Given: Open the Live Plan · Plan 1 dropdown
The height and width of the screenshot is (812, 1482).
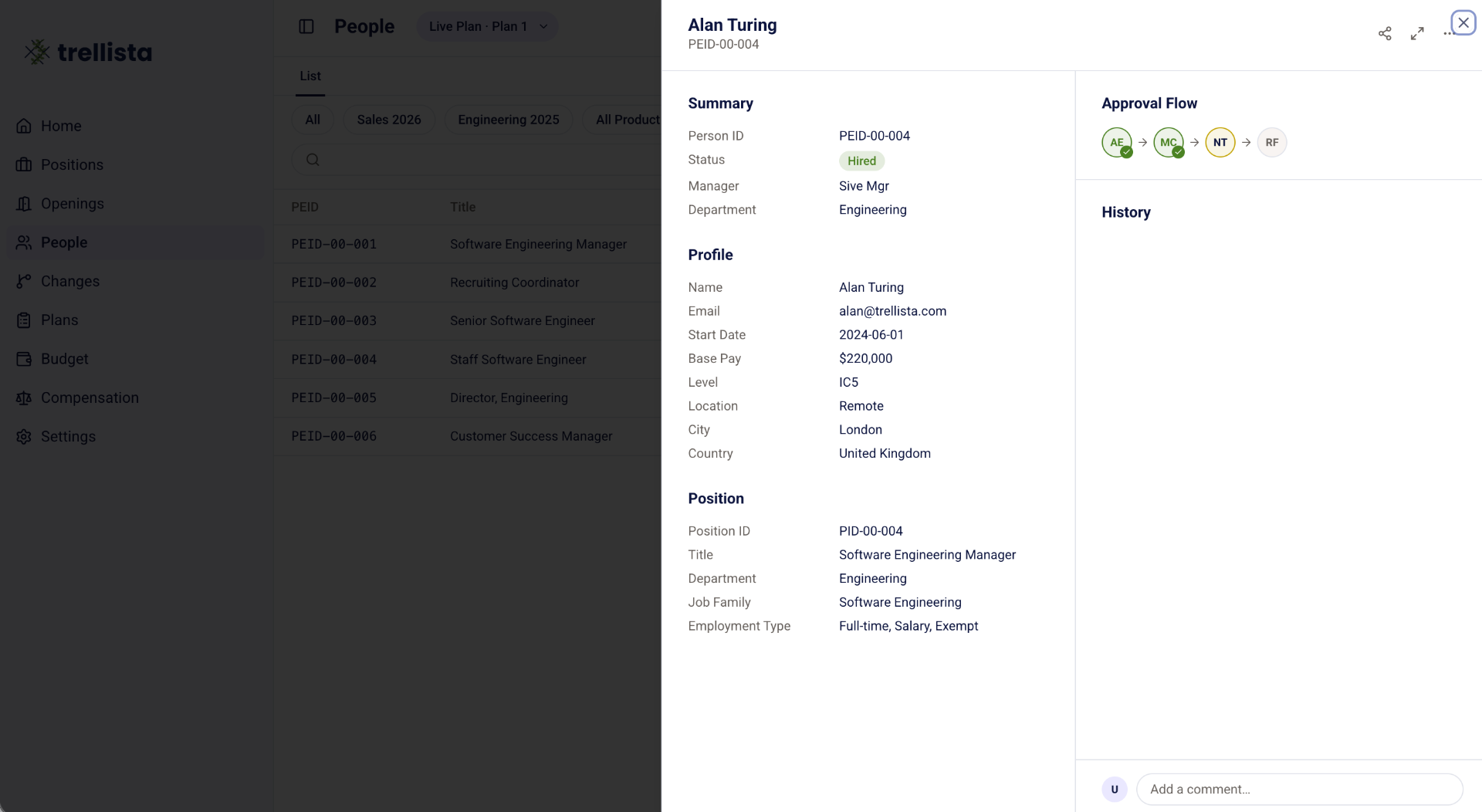Looking at the screenshot, I should pyautogui.click(x=488, y=26).
